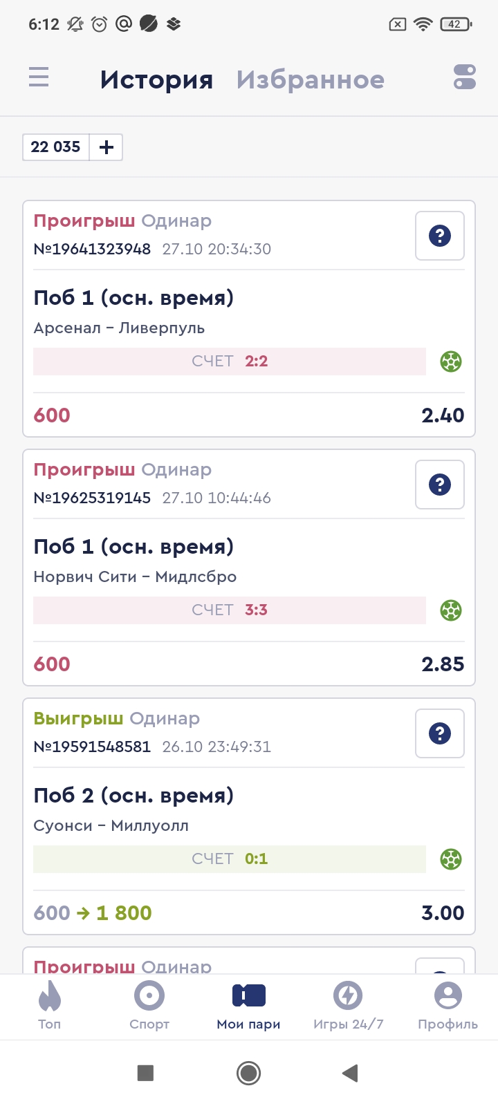The height and width of the screenshot is (1106, 498).
Task: Switch to the Избранное tab
Action: [310, 80]
